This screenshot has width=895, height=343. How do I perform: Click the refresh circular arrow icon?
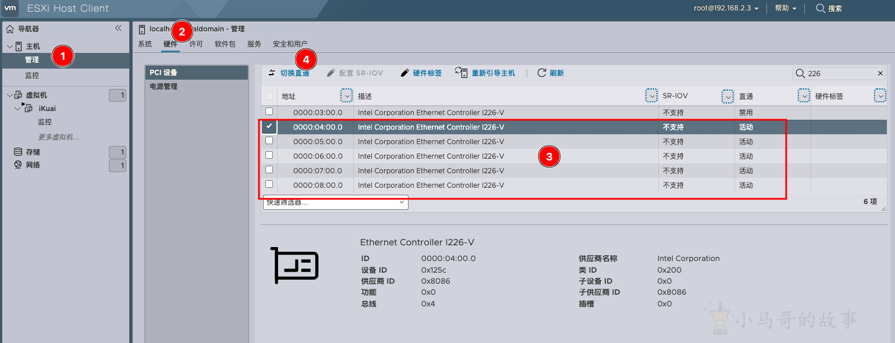pyautogui.click(x=542, y=73)
